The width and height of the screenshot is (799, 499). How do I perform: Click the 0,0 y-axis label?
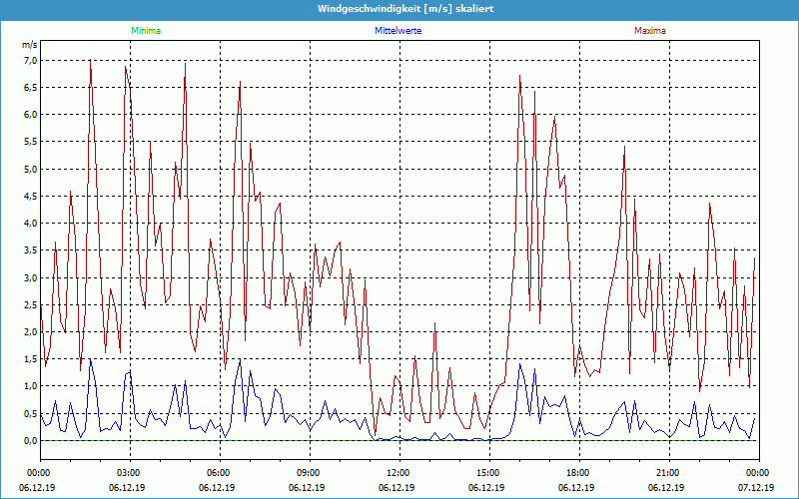click(x=30, y=441)
